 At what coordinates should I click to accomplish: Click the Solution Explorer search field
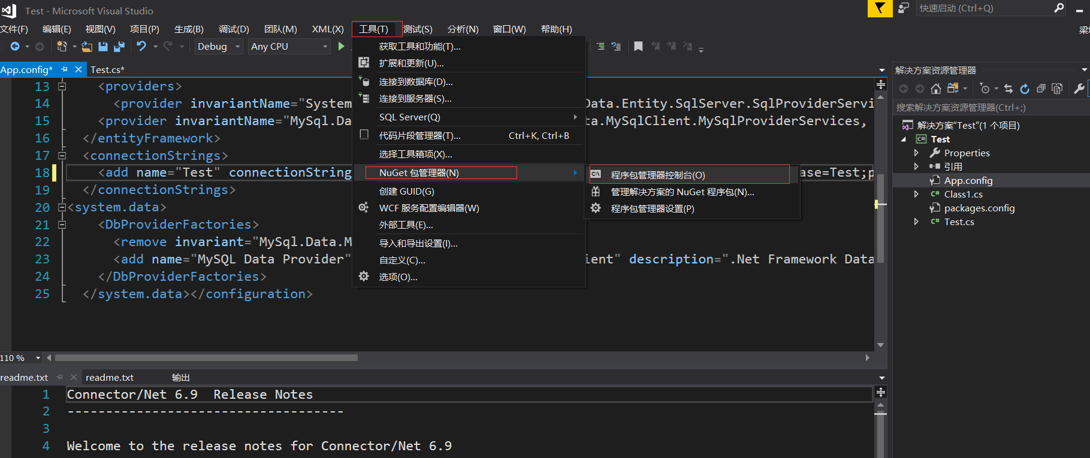pyautogui.click(x=991, y=107)
